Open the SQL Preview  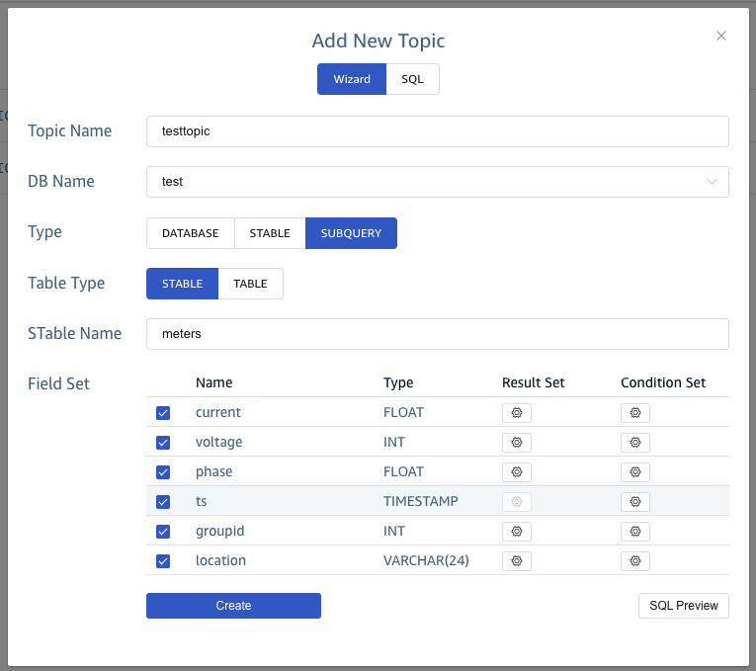coord(683,606)
